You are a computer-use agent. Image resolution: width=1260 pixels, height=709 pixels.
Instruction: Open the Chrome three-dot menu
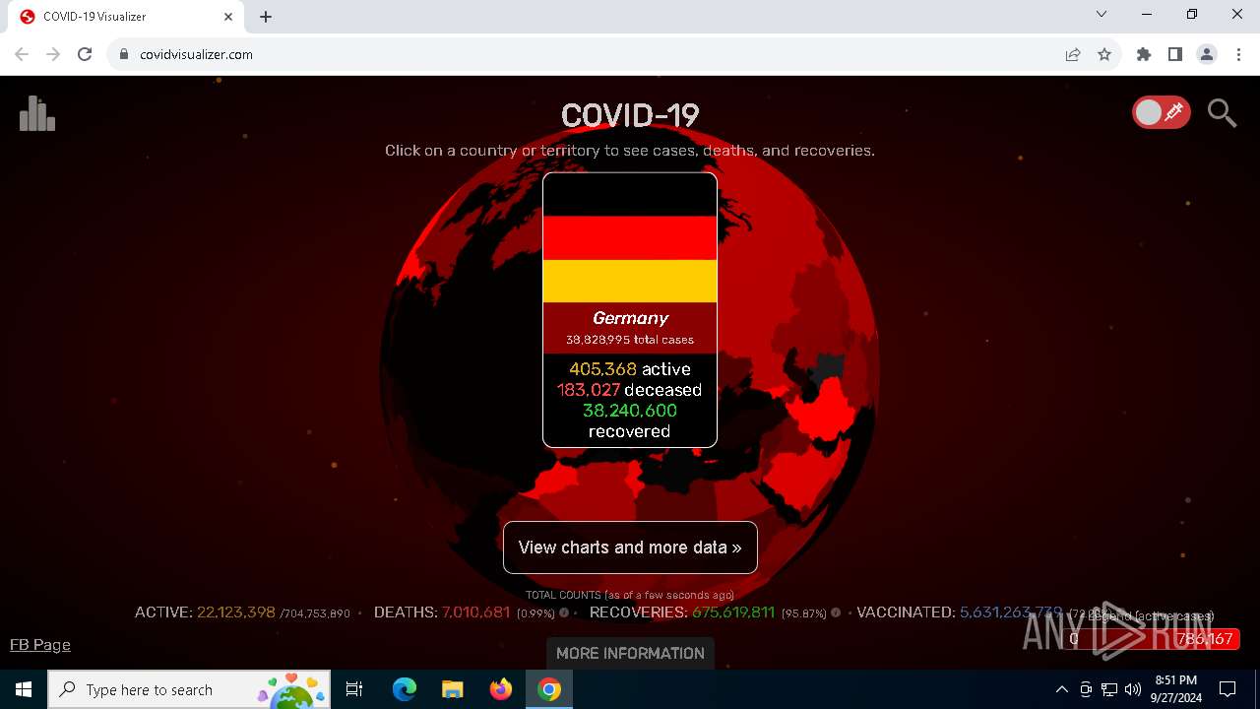click(1238, 54)
